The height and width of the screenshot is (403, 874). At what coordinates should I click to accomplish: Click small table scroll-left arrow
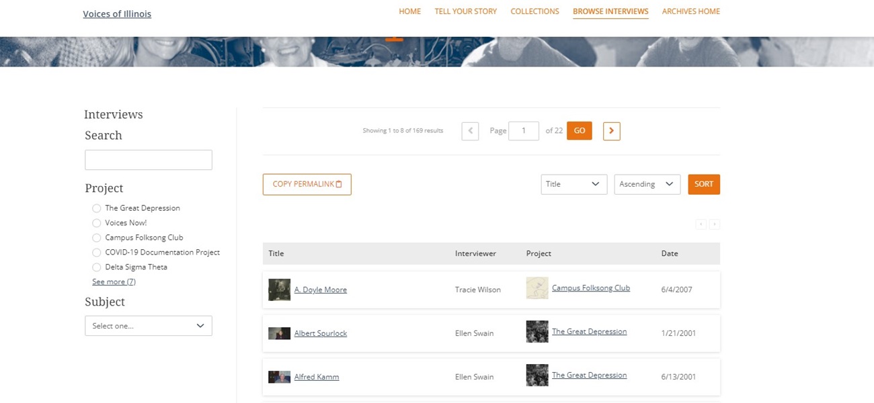click(701, 224)
